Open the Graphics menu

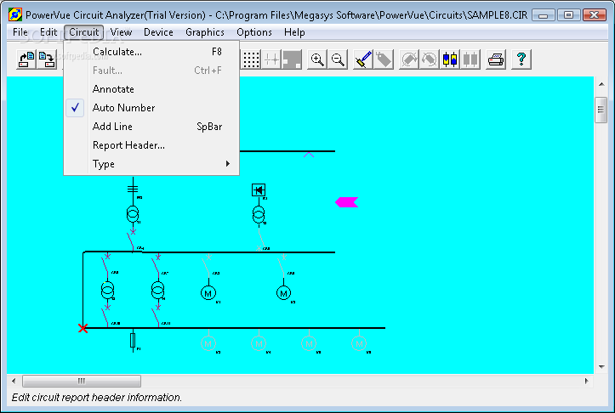tap(205, 32)
